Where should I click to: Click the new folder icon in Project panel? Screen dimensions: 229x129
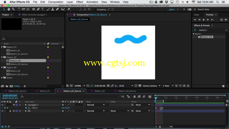(x=7, y=86)
